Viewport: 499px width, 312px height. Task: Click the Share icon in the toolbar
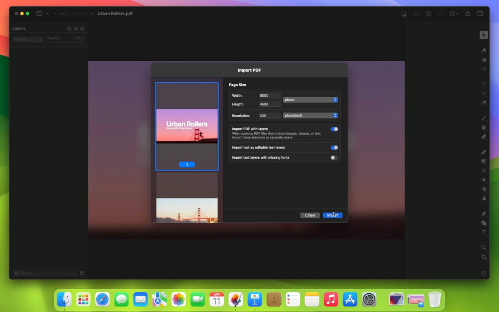point(467,13)
